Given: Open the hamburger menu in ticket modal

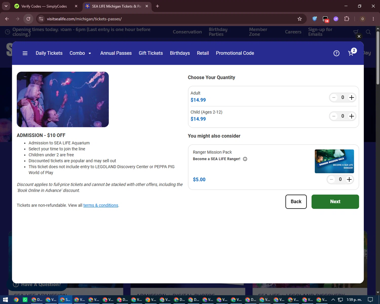Looking at the screenshot, I should click(x=25, y=53).
